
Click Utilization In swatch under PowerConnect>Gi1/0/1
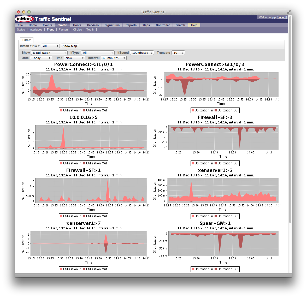61,110
